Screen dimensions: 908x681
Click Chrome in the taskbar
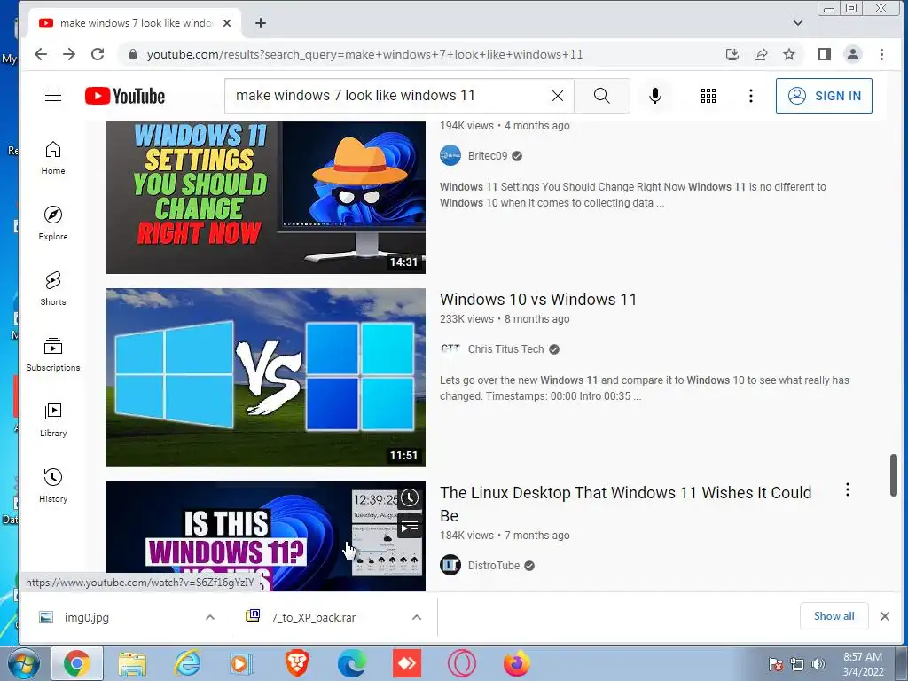[x=77, y=663]
